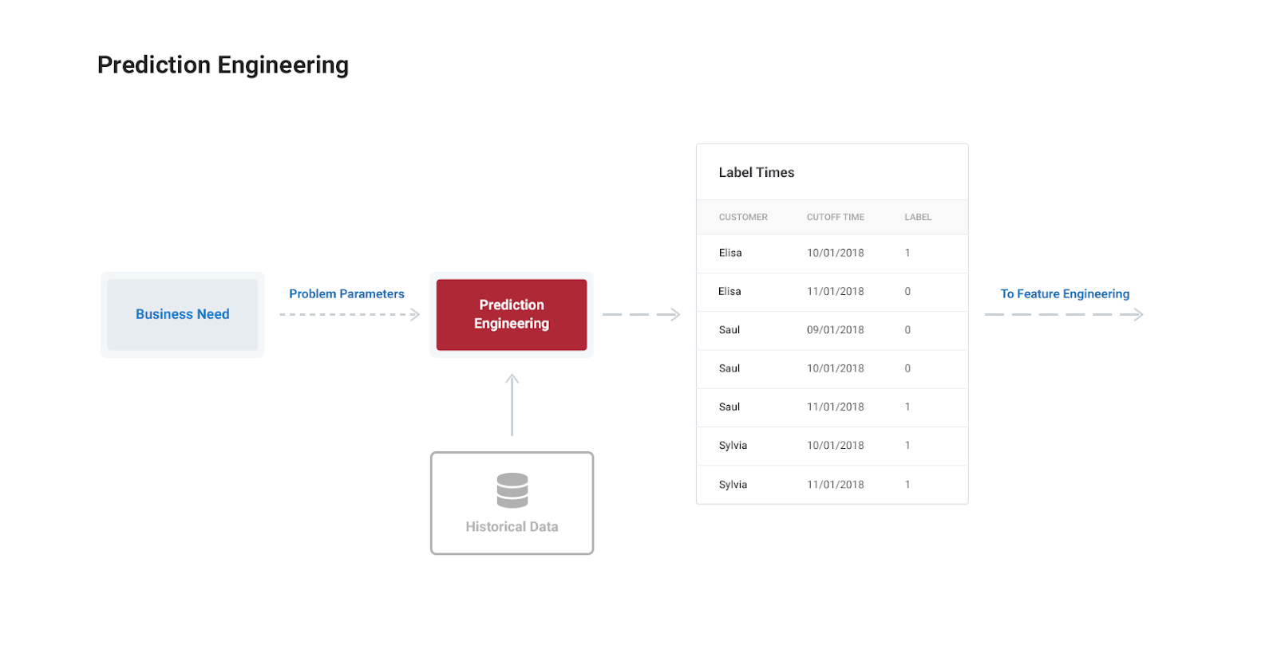Click the label value for Saul 11/01/2018
The height and width of the screenshot is (653, 1277).
[907, 407]
